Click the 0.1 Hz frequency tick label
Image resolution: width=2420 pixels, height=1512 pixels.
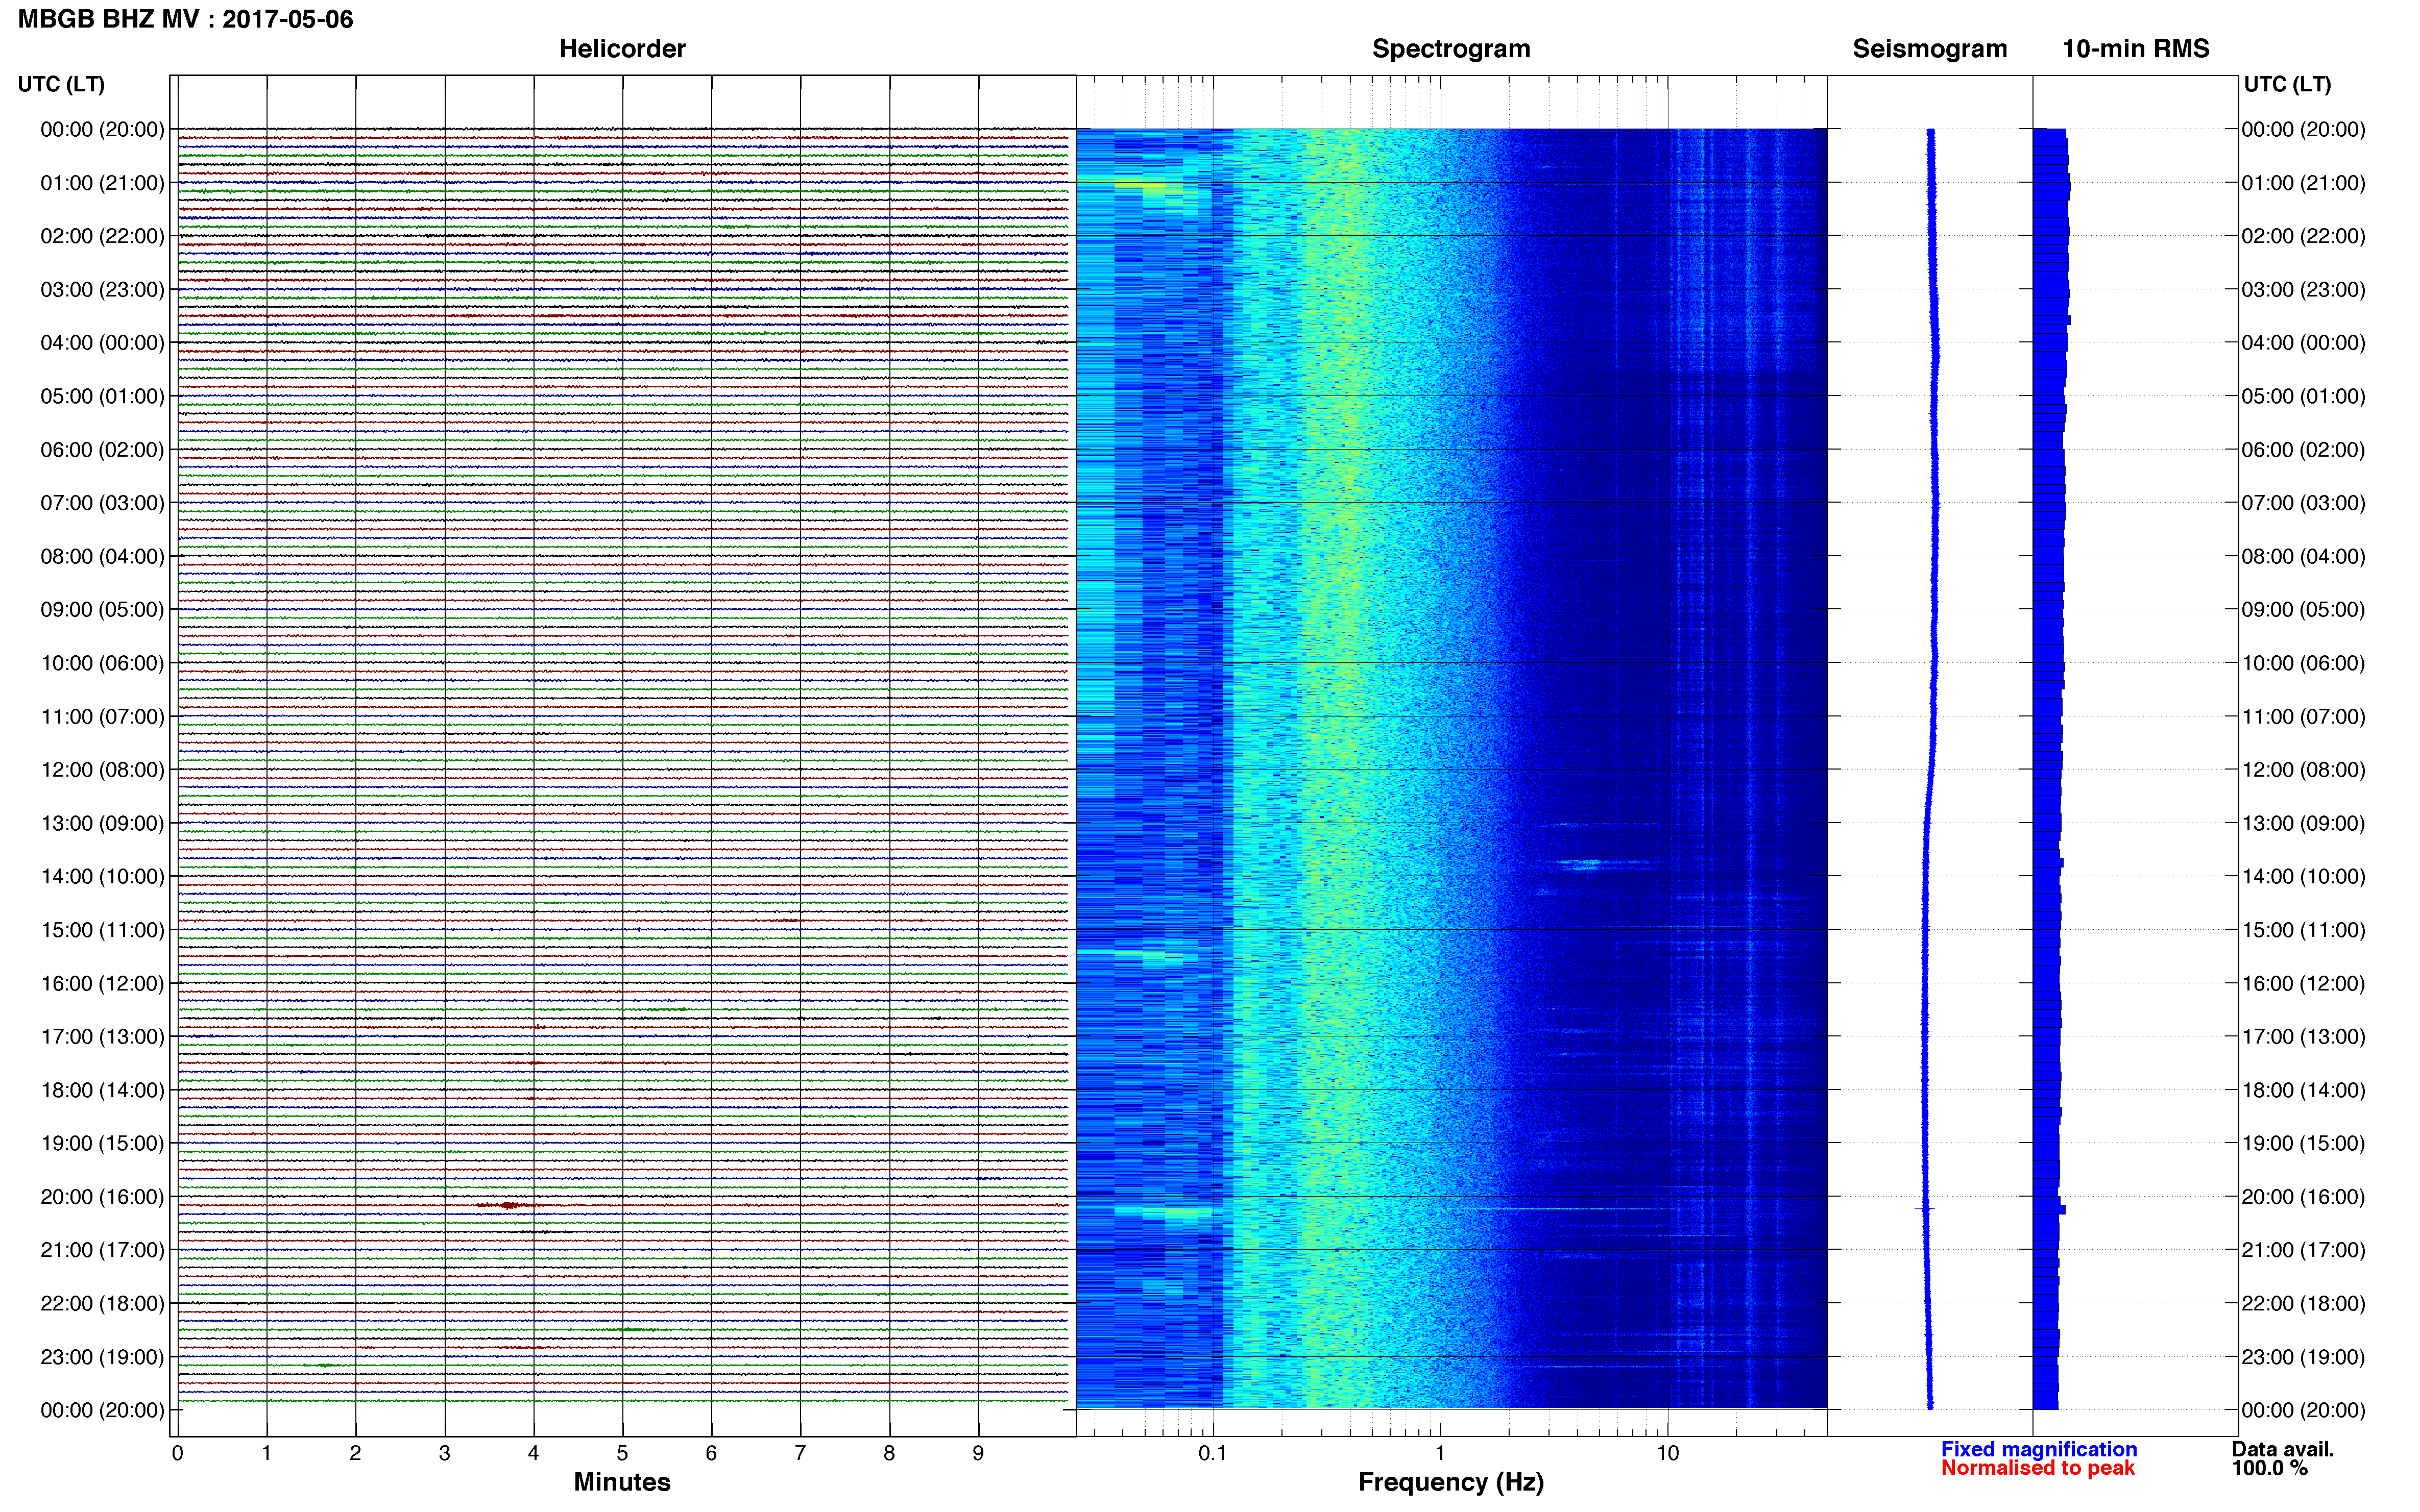point(1213,1453)
